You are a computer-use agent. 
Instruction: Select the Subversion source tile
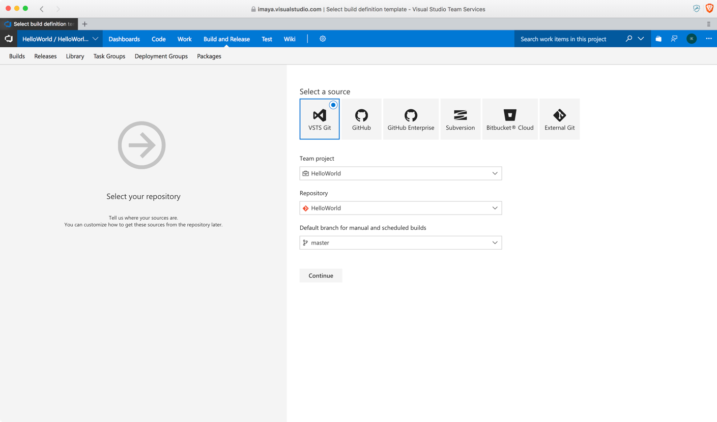pos(460,119)
